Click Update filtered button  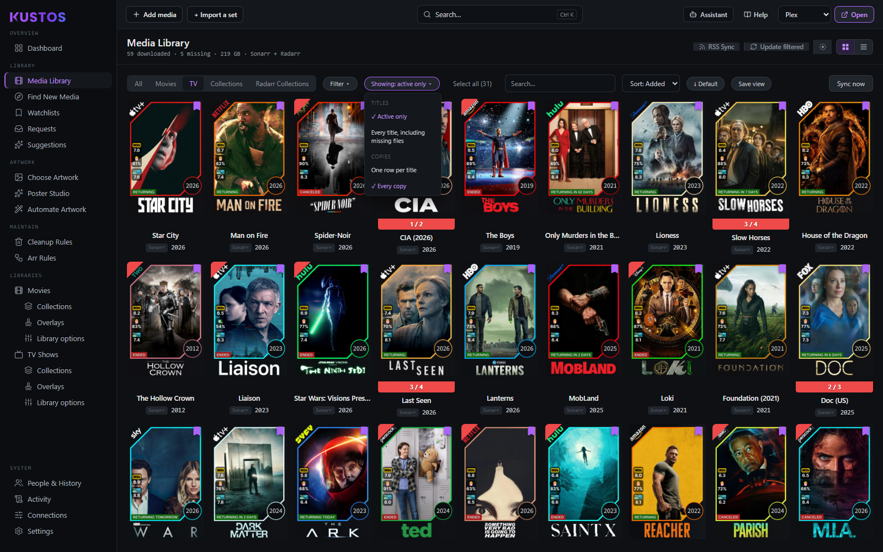coord(776,47)
